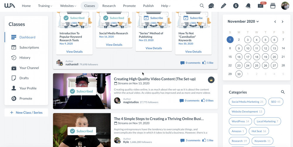
Task: Open the envelope messages icon with 99+ badge
Action: 261,6
